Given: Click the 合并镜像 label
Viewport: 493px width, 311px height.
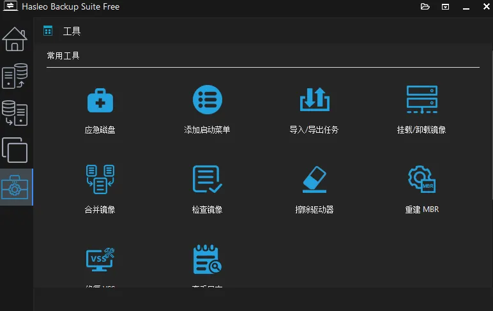Looking at the screenshot, I should click(x=100, y=209).
